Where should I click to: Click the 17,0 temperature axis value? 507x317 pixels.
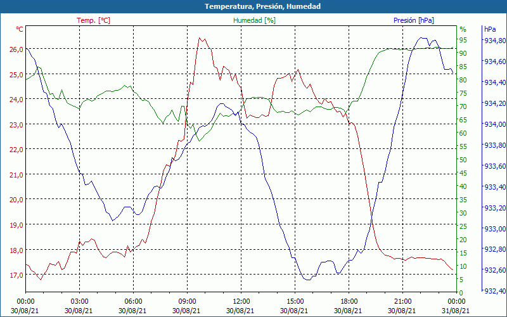click(x=18, y=275)
